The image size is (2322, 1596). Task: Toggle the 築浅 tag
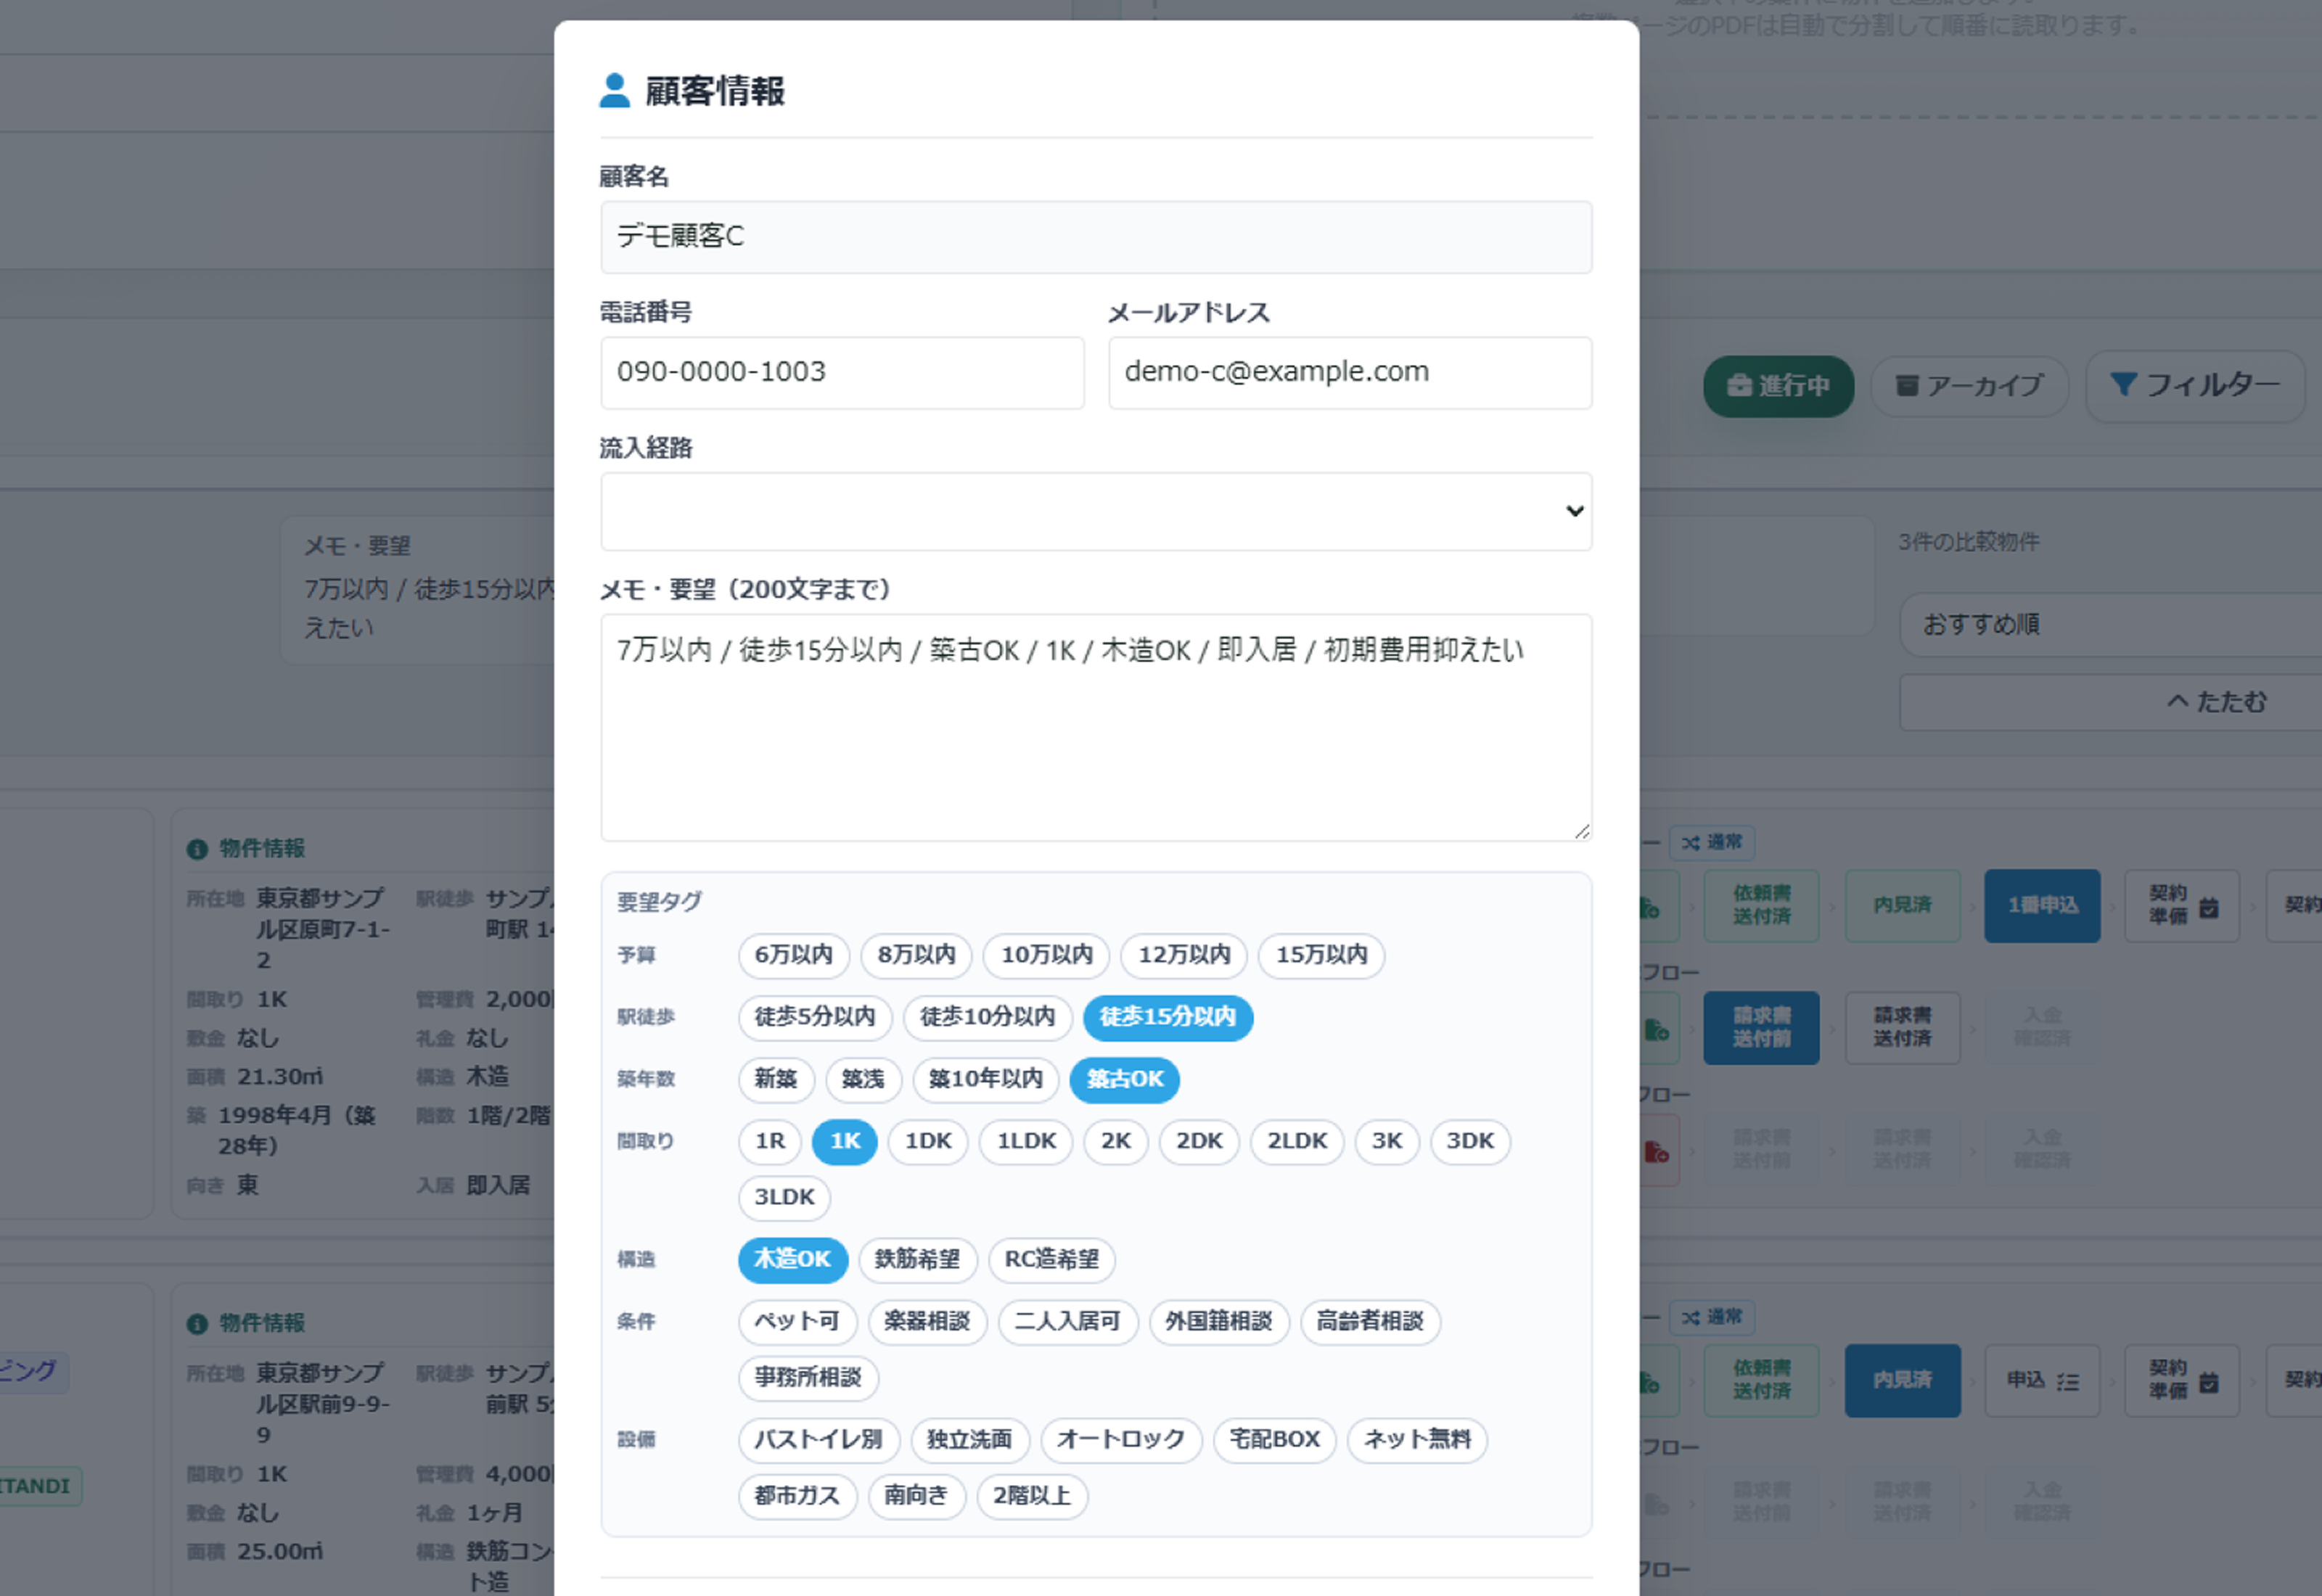(863, 1079)
